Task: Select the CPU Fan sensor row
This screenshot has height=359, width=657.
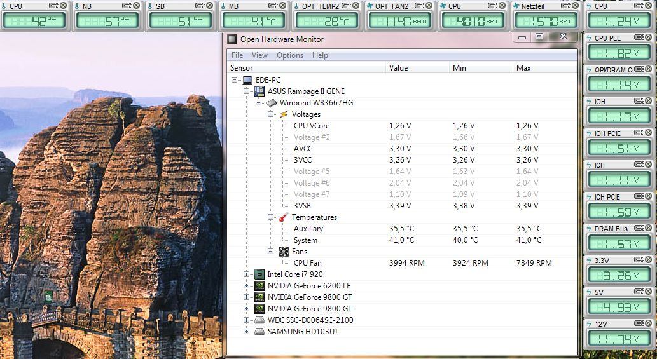Action: (x=402, y=263)
